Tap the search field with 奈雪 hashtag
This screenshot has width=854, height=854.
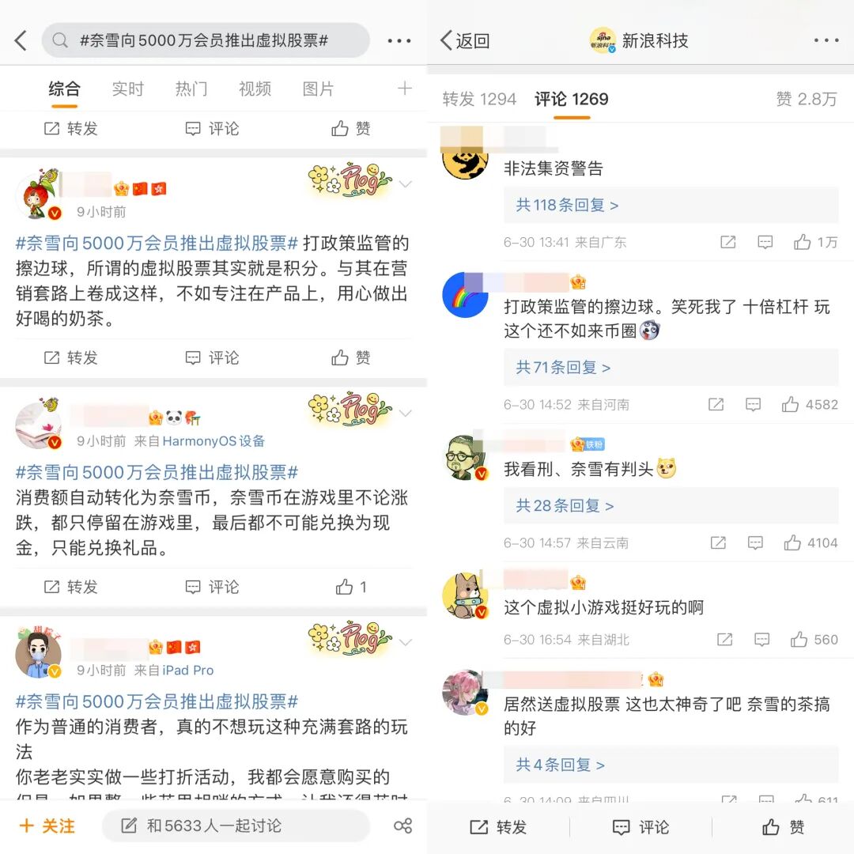pyautogui.click(x=206, y=40)
